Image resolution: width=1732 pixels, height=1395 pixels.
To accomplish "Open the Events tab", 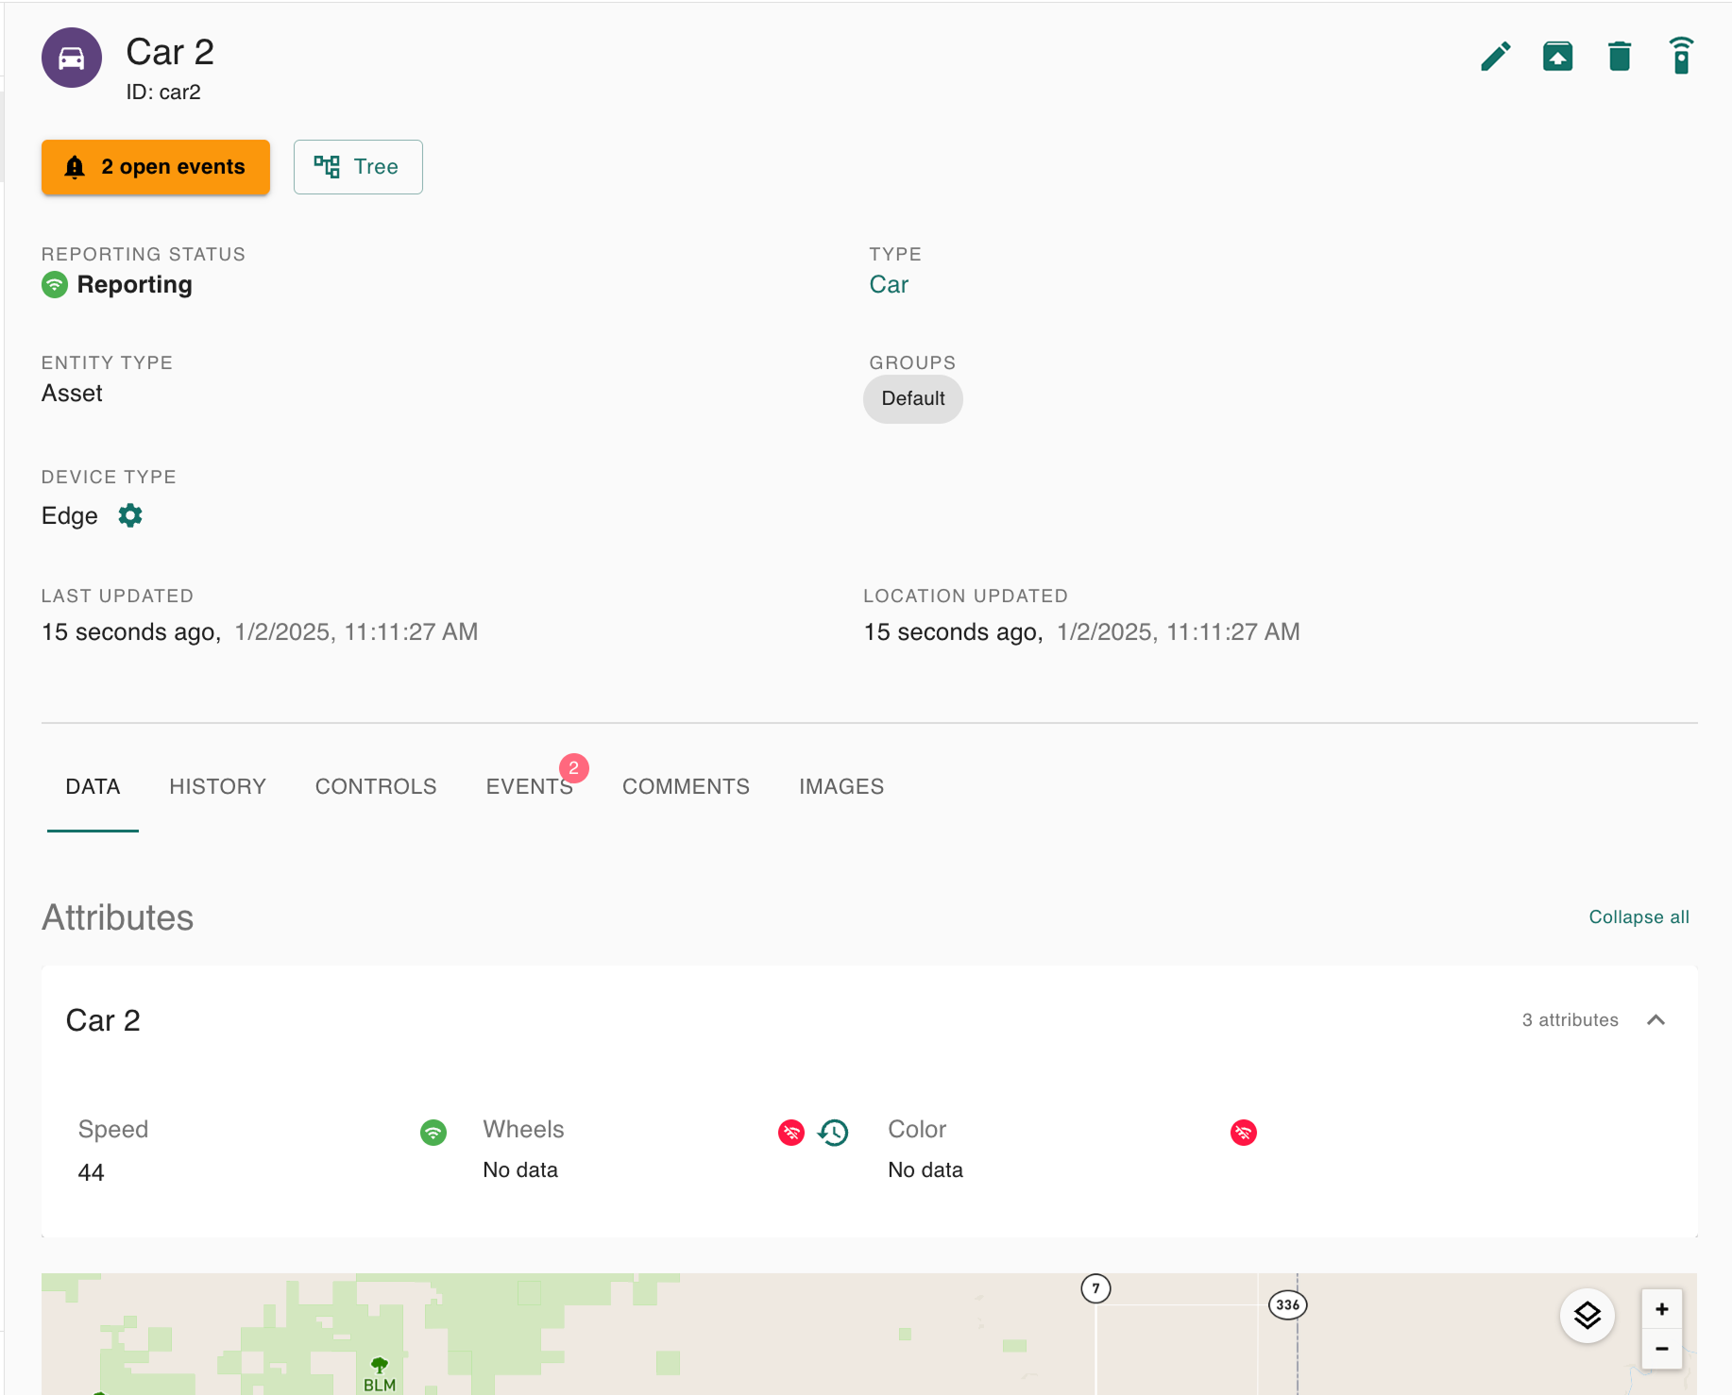I will click(529, 786).
